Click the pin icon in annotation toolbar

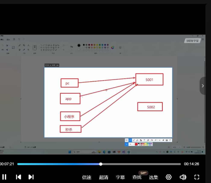(x=163, y=140)
